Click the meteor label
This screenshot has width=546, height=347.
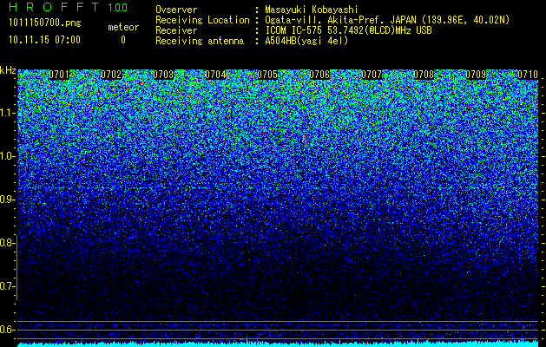(x=123, y=27)
